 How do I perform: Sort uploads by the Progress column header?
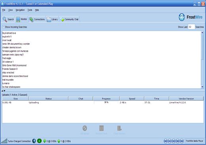point(106,99)
